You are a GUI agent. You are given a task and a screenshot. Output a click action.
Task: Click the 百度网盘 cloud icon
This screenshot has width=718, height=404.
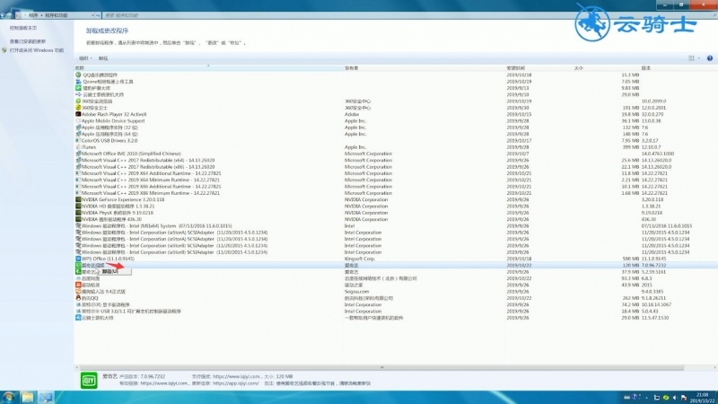point(78,278)
